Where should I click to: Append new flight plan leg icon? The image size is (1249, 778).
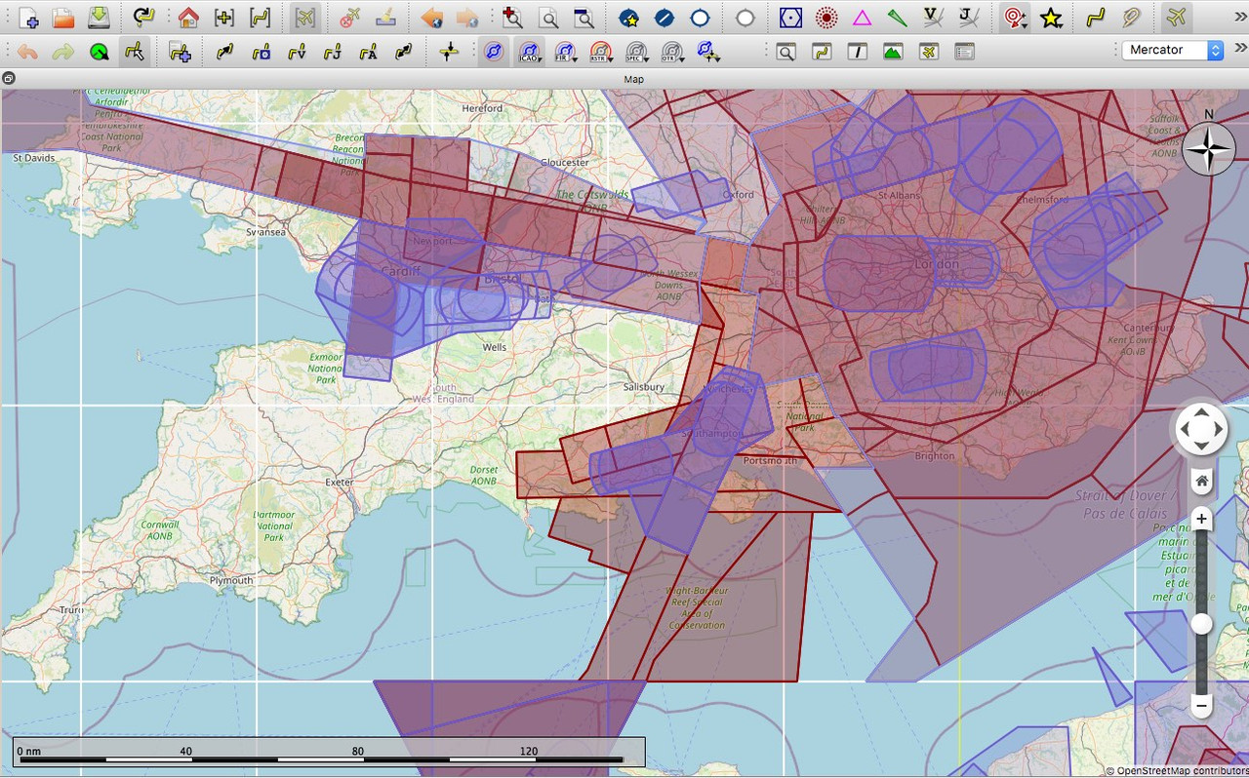pyautogui.click(x=180, y=52)
